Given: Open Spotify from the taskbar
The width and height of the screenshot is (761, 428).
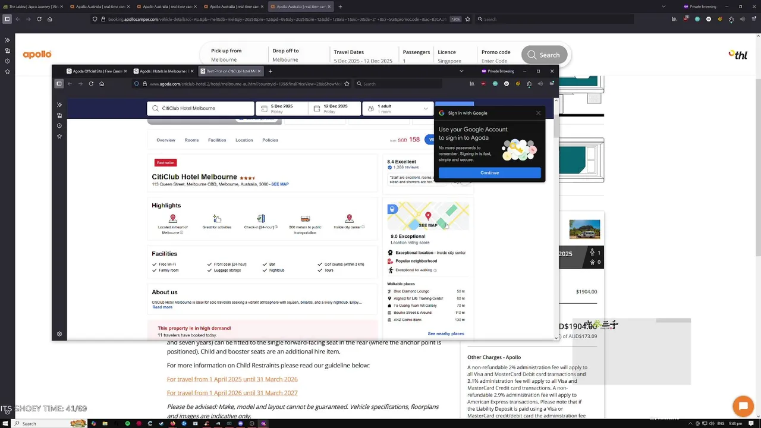Looking at the screenshot, I should click(x=127, y=423).
